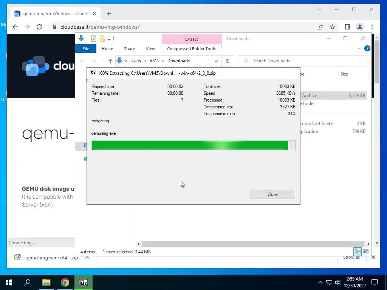Viewport: 387px width, 290px height.
Task: Click VM5 in the address breadcrumb
Action: (154, 61)
